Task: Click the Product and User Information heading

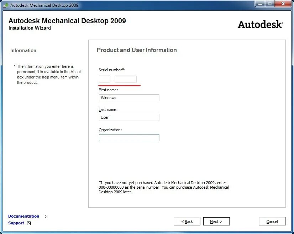Action: 137,50
